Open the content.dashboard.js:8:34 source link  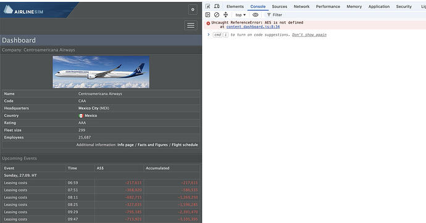click(x=253, y=27)
